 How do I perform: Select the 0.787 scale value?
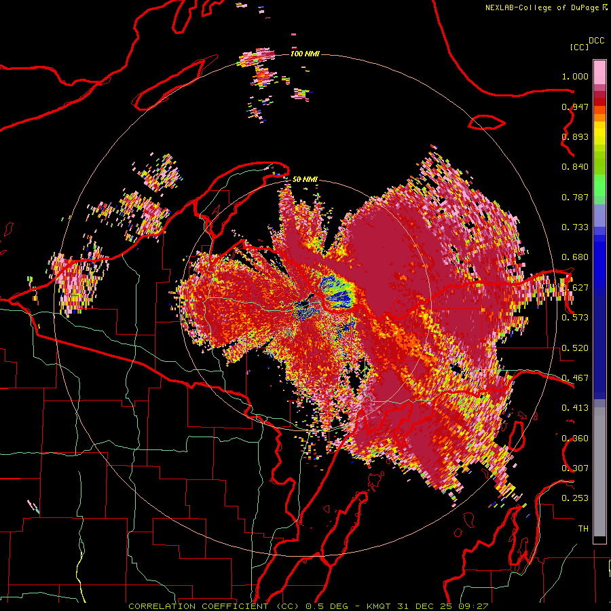point(575,197)
